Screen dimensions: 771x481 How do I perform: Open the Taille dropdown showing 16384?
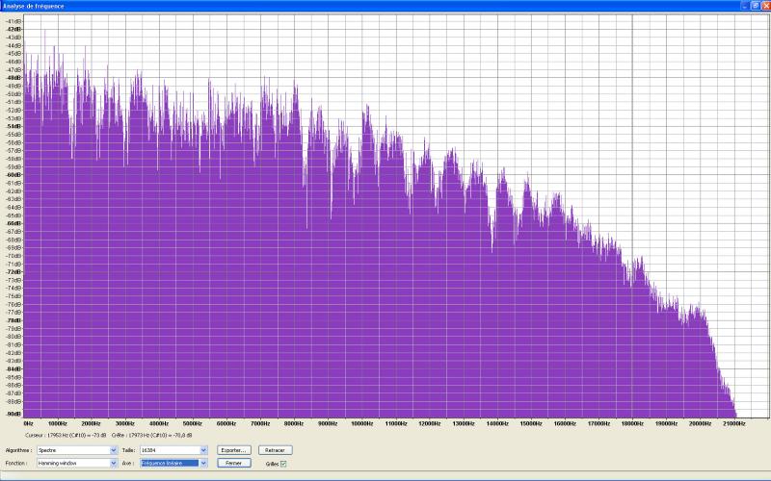coord(173,450)
